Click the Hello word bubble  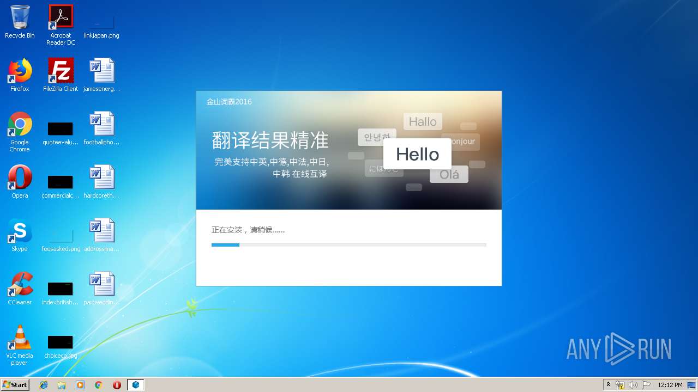[x=417, y=154]
